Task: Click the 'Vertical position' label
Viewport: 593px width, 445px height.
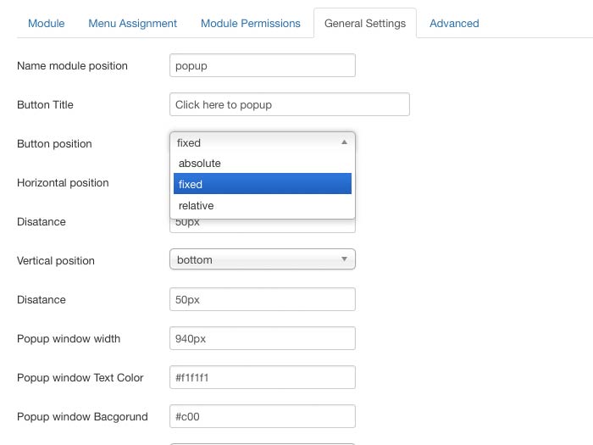Action: point(56,261)
